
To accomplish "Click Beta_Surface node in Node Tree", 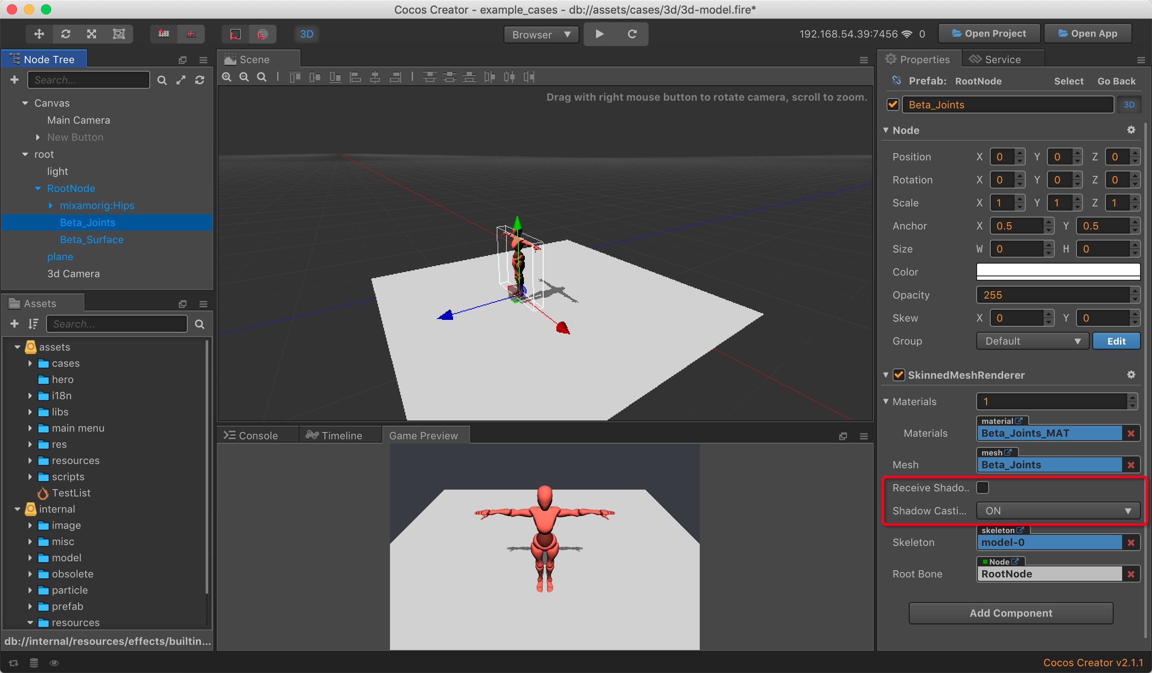I will (x=90, y=240).
